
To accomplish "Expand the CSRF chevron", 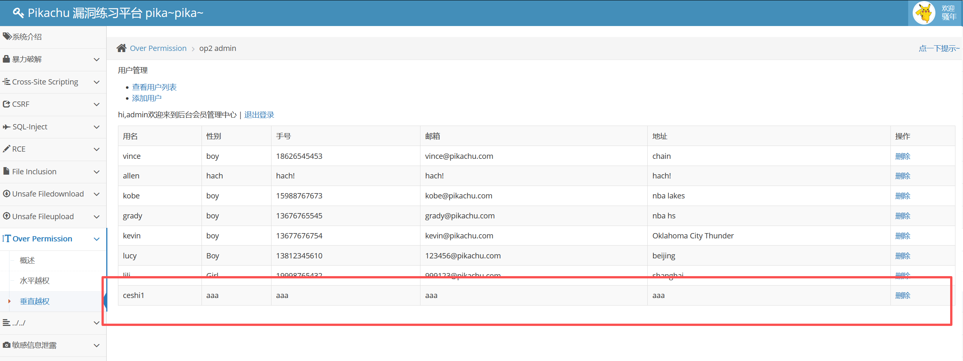I will tap(97, 104).
